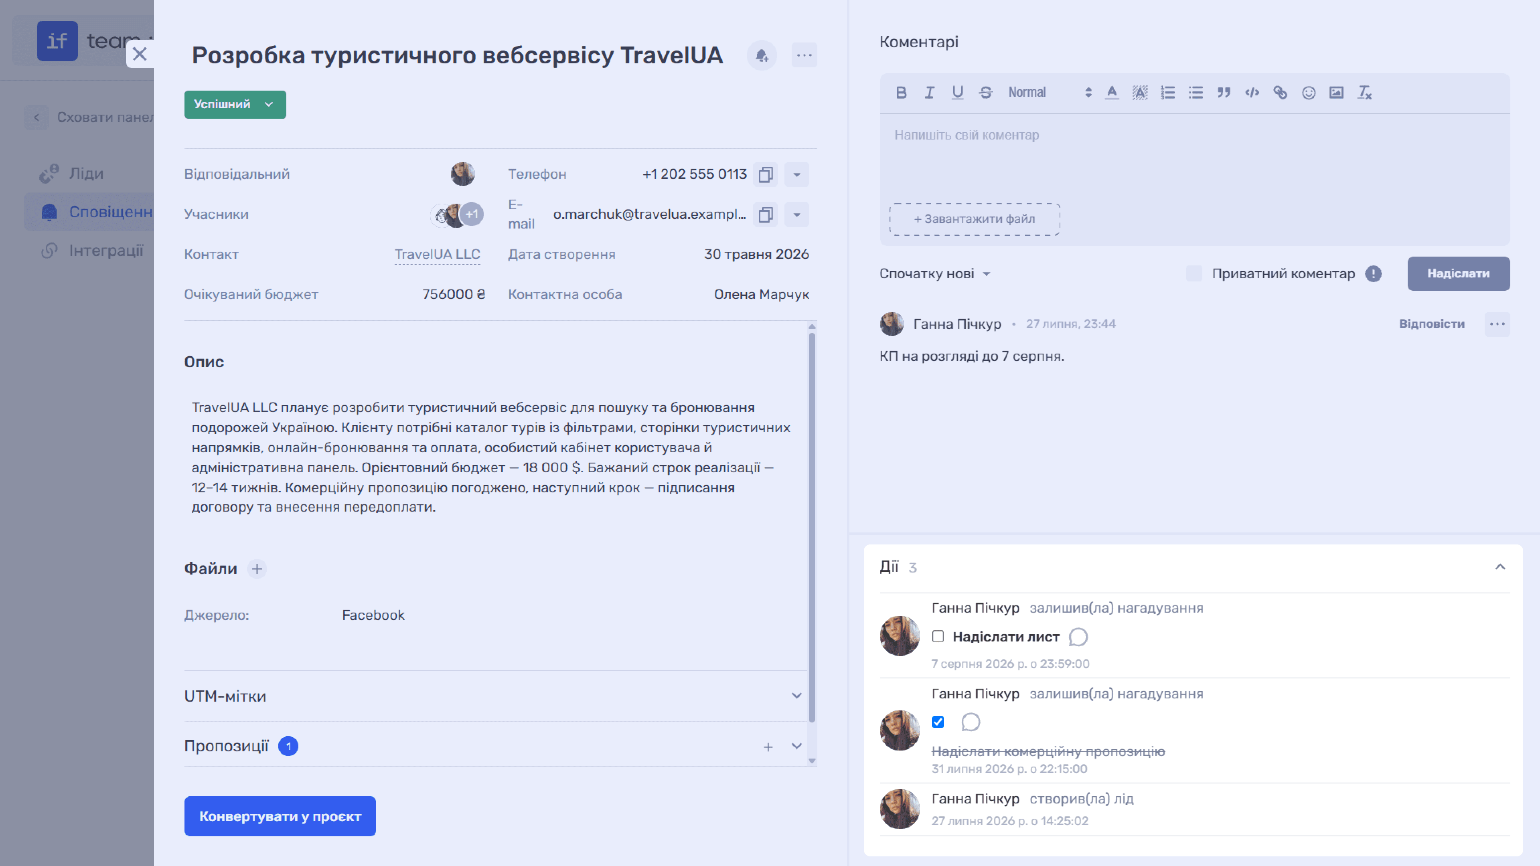Click the e-mail 'o.marchuk@travelua.exampl...'

click(649, 214)
